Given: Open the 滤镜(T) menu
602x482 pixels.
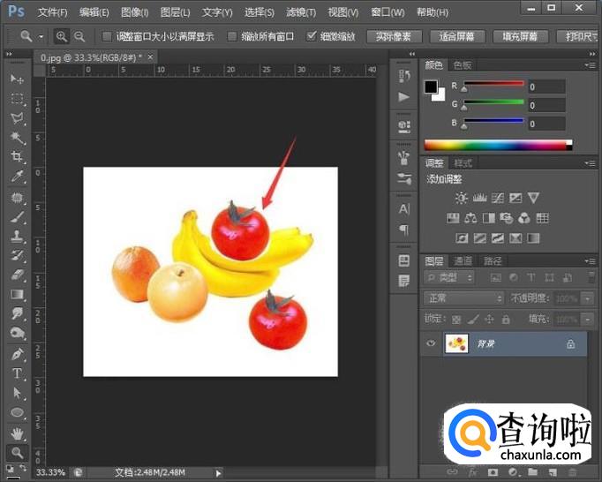Looking at the screenshot, I should (x=302, y=12).
